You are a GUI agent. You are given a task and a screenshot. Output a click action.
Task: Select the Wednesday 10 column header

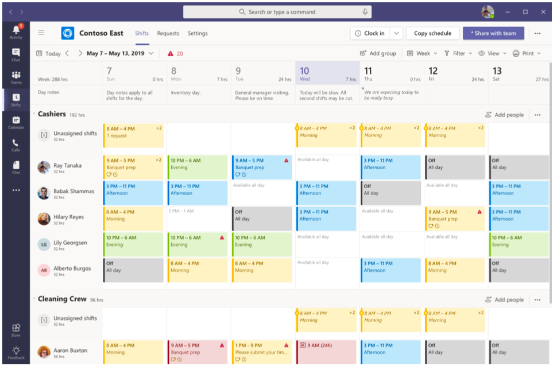pos(328,73)
